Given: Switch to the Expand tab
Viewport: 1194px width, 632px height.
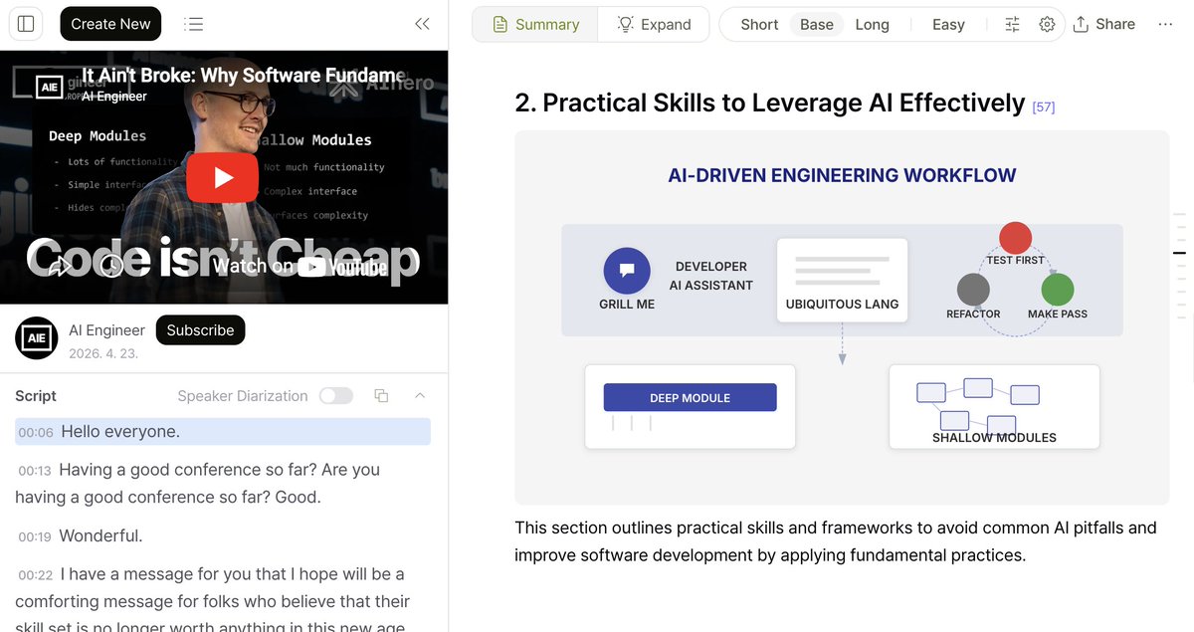Looking at the screenshot, I should coord(654,24).
